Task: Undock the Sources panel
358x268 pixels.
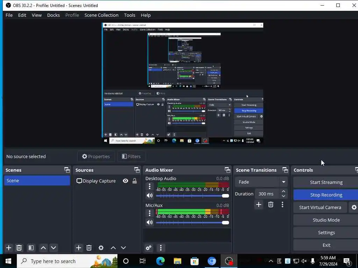Action: [x=137, y=170]
